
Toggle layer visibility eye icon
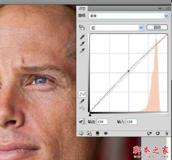(x=106, y=133)
